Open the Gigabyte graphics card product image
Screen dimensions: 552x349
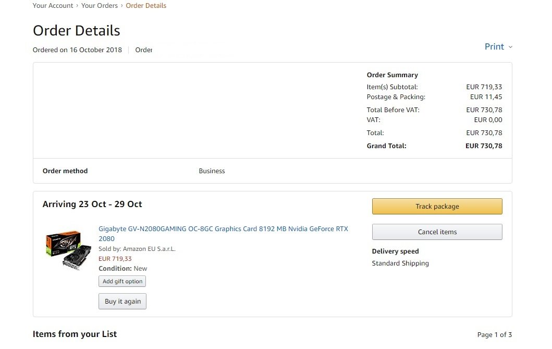63,250
